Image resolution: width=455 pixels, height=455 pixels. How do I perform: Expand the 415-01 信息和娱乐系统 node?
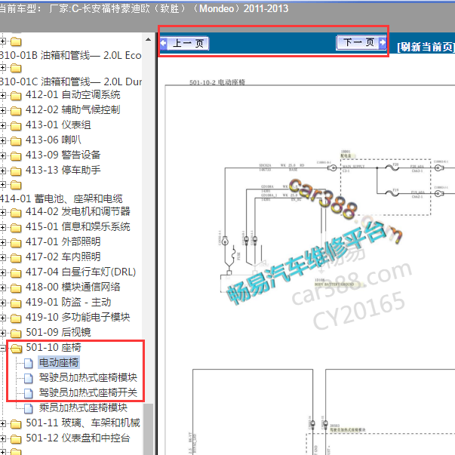[2, 228]
